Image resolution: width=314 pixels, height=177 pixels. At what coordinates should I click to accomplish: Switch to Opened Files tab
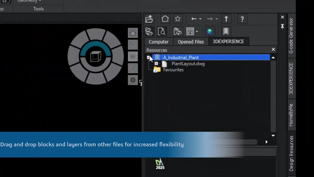191,42
